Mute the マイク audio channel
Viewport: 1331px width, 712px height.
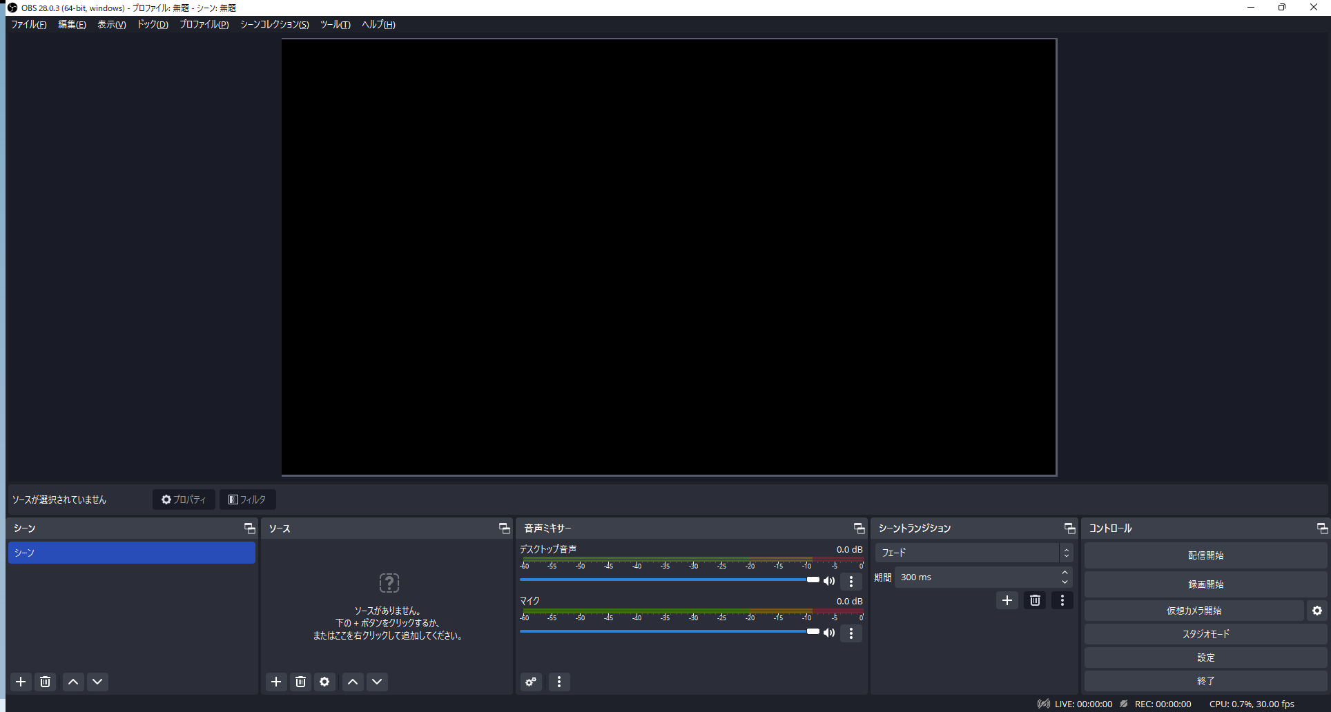click(x=829, y=633)
